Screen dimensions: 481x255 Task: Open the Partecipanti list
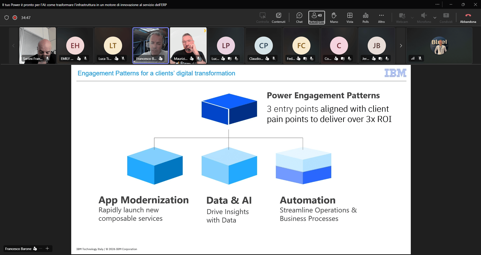pos(316,18)
